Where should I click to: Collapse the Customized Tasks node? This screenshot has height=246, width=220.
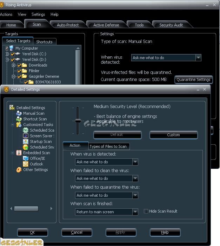pos(12,125)
